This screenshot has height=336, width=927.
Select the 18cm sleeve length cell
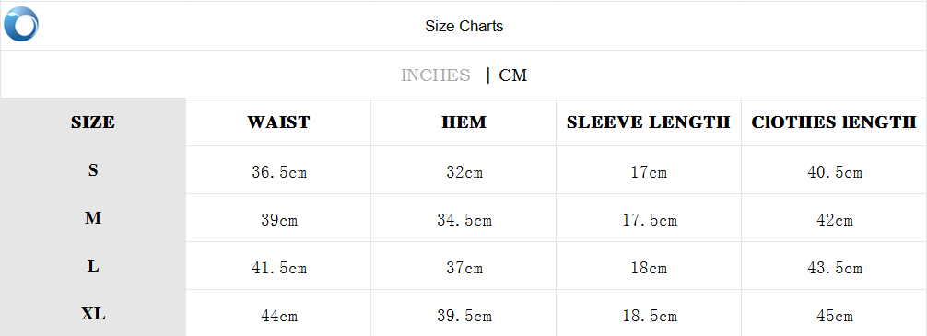(x=649, y=268)
